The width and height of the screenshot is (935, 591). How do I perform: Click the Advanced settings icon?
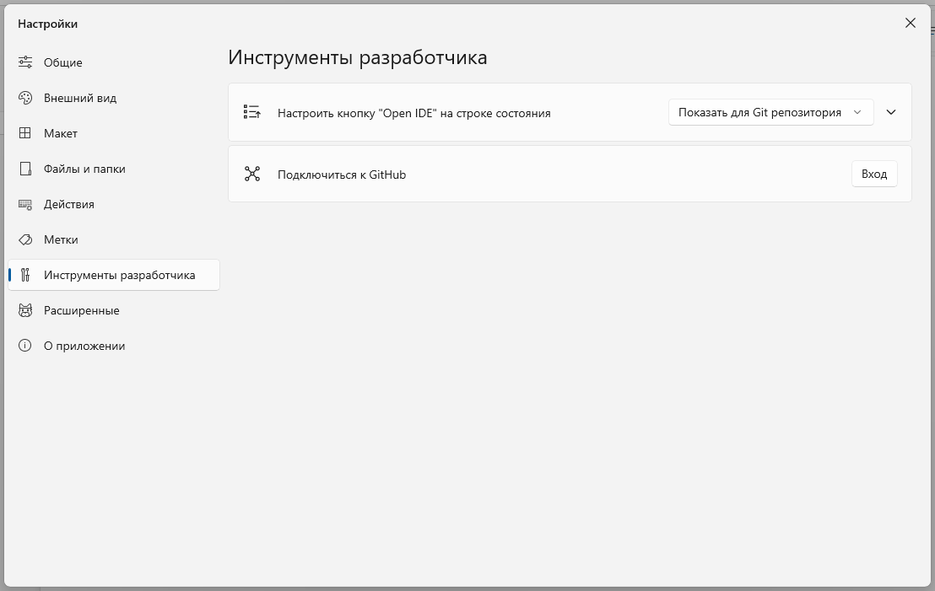click(x=25, y=310)
